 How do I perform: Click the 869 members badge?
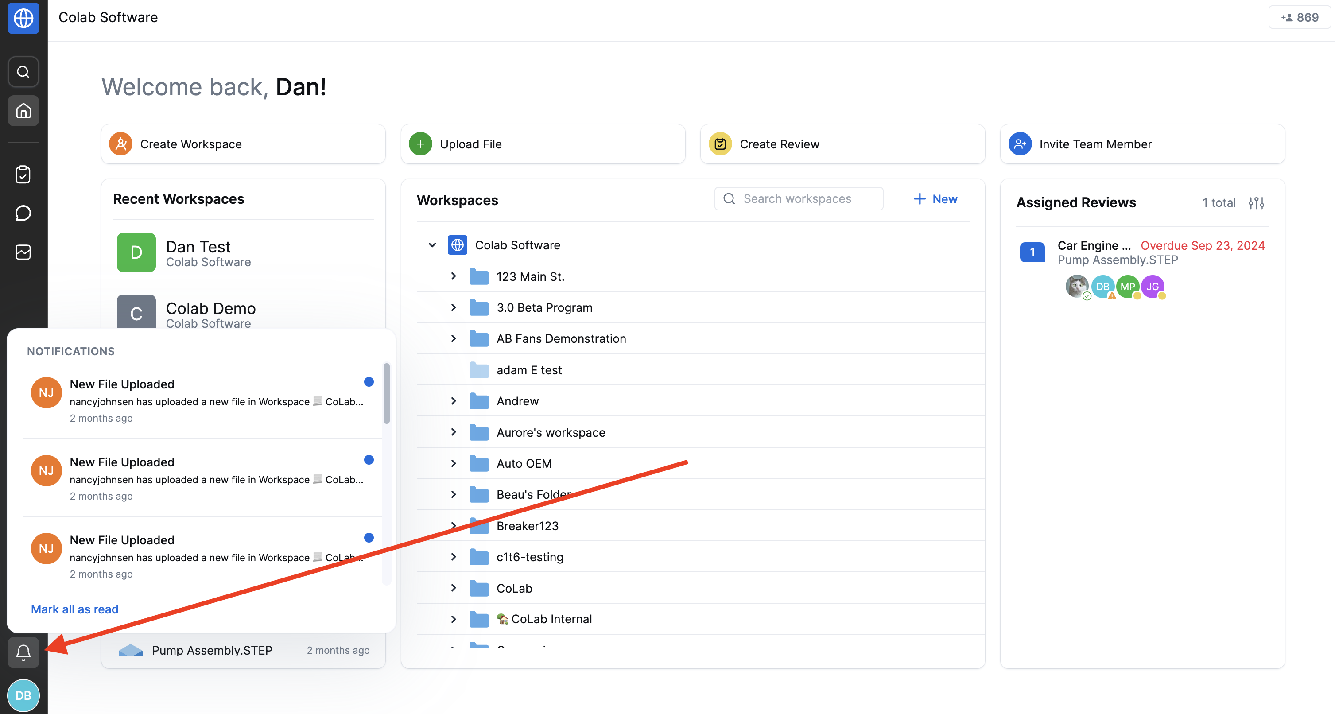[x=1299, y=17]
